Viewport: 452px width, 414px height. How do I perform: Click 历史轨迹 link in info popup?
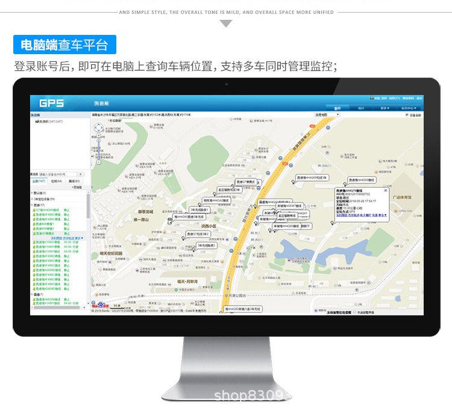pyautogui.click(x=354, y=215)
